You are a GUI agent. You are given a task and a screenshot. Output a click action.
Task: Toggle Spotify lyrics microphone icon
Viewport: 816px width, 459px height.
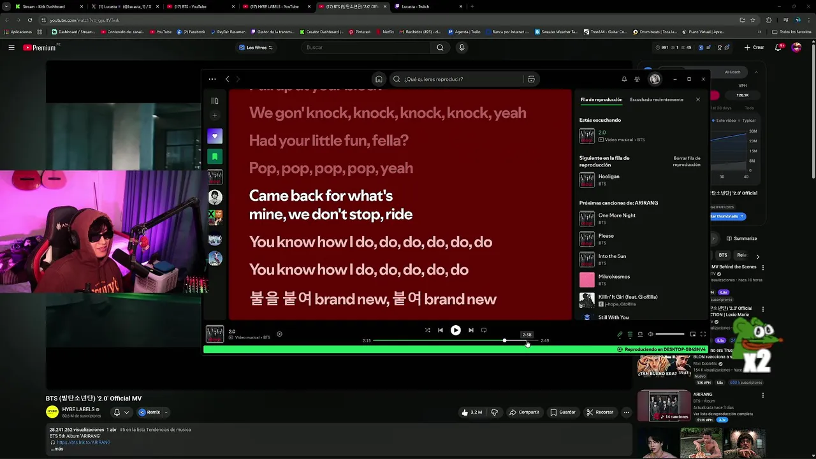tap(620, 334)
